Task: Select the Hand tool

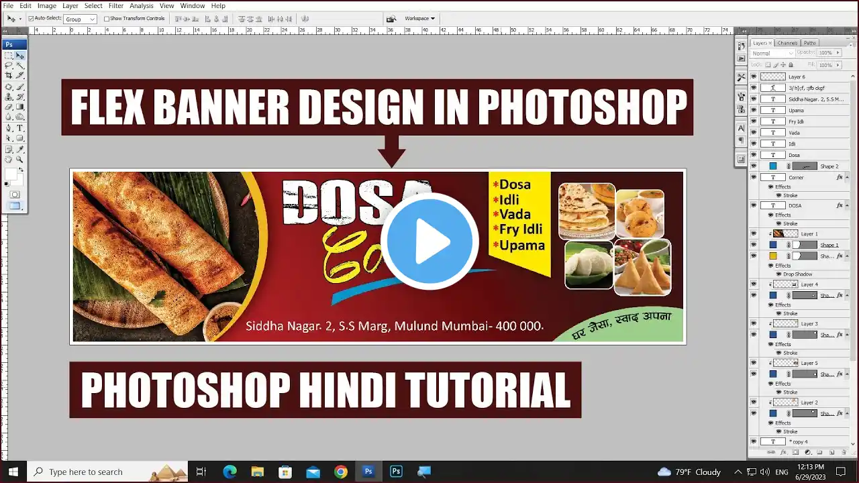Action: click(9, 160)
